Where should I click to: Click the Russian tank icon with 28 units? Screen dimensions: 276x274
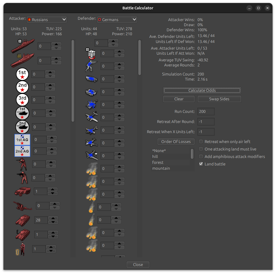[23, 220]
